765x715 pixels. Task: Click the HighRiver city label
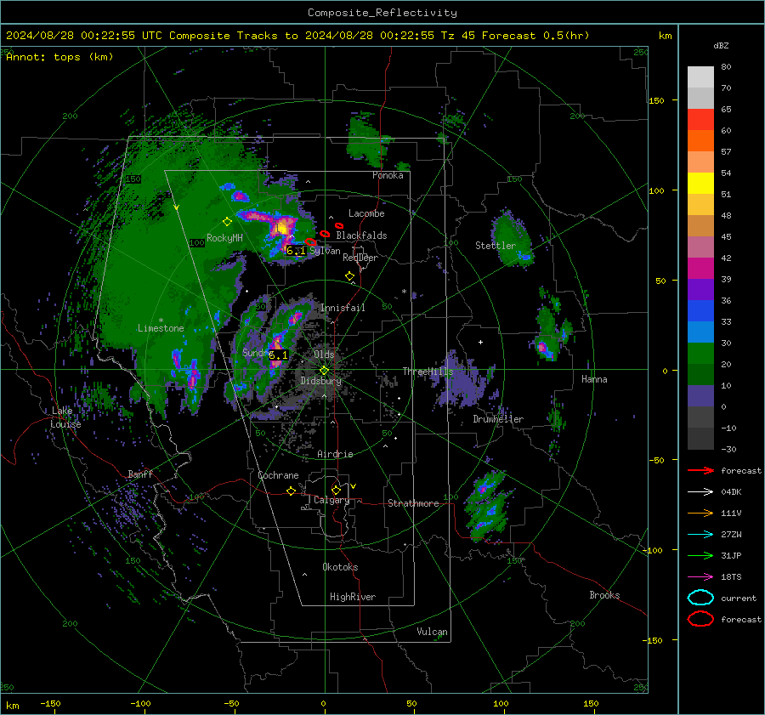[x=353, y=597]
